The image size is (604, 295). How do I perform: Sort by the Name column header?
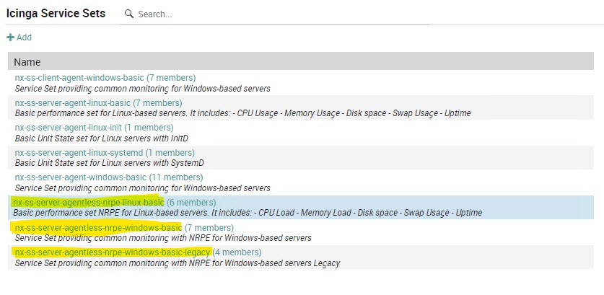27,62
